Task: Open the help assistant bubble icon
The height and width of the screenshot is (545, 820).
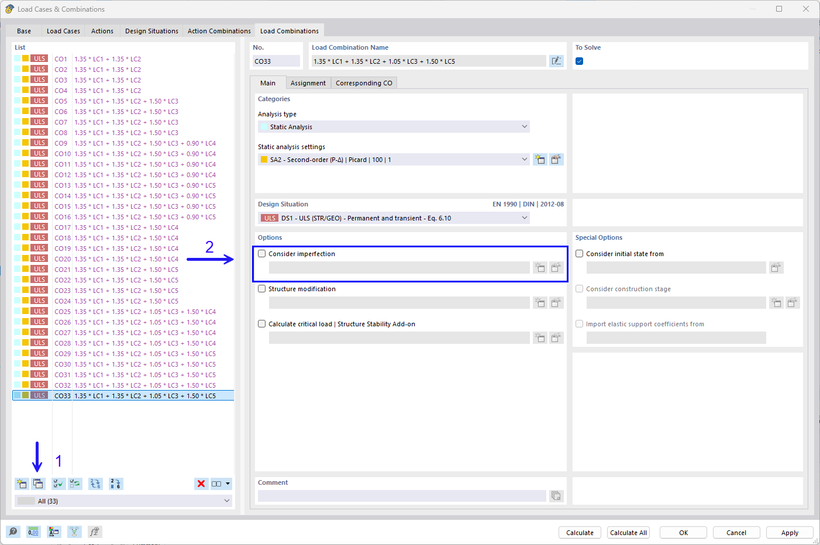Action: pyautogui.click(x=13, y=532)
